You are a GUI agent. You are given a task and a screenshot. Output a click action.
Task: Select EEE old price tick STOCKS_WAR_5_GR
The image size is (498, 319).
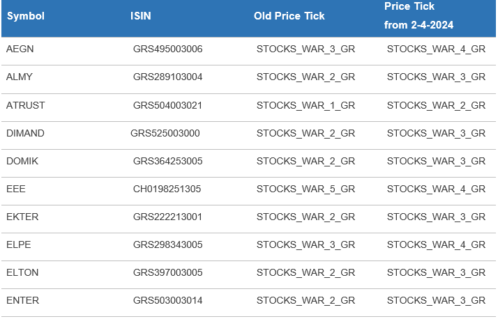point(305,189)
